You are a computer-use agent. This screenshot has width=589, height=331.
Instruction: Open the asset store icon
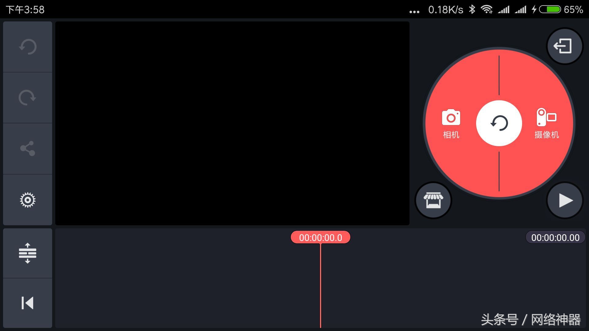[x=433, y=200]
